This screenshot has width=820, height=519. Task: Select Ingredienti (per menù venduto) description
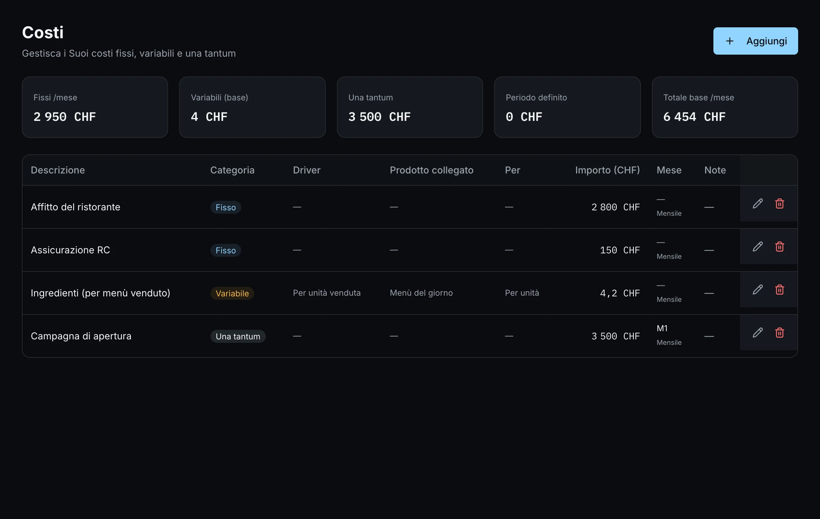(100, 293)
